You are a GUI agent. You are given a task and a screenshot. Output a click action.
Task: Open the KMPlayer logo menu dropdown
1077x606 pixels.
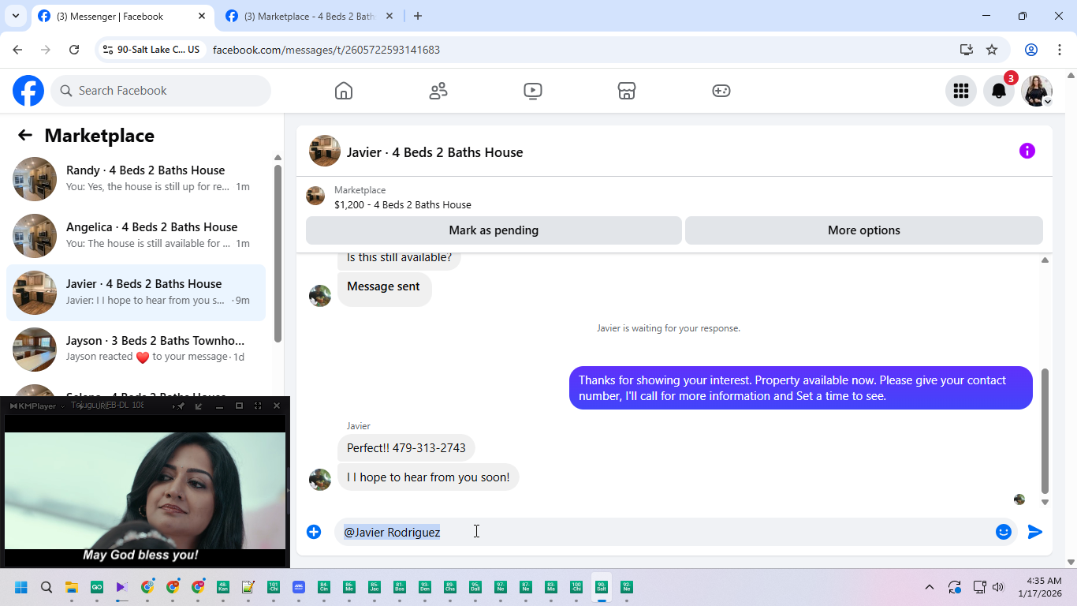[x=36, y=406]
